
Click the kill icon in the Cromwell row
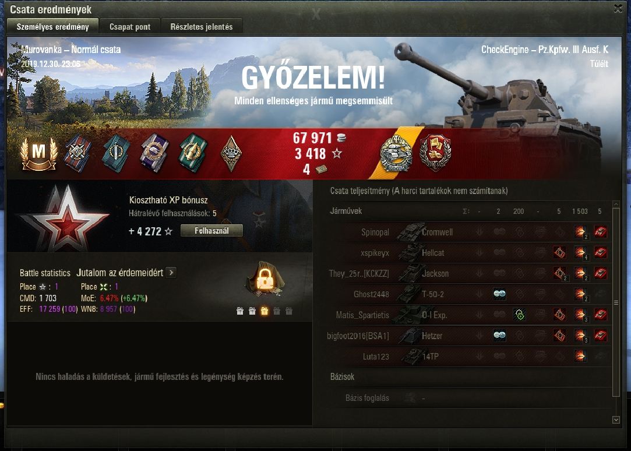[x=601, y=232]
